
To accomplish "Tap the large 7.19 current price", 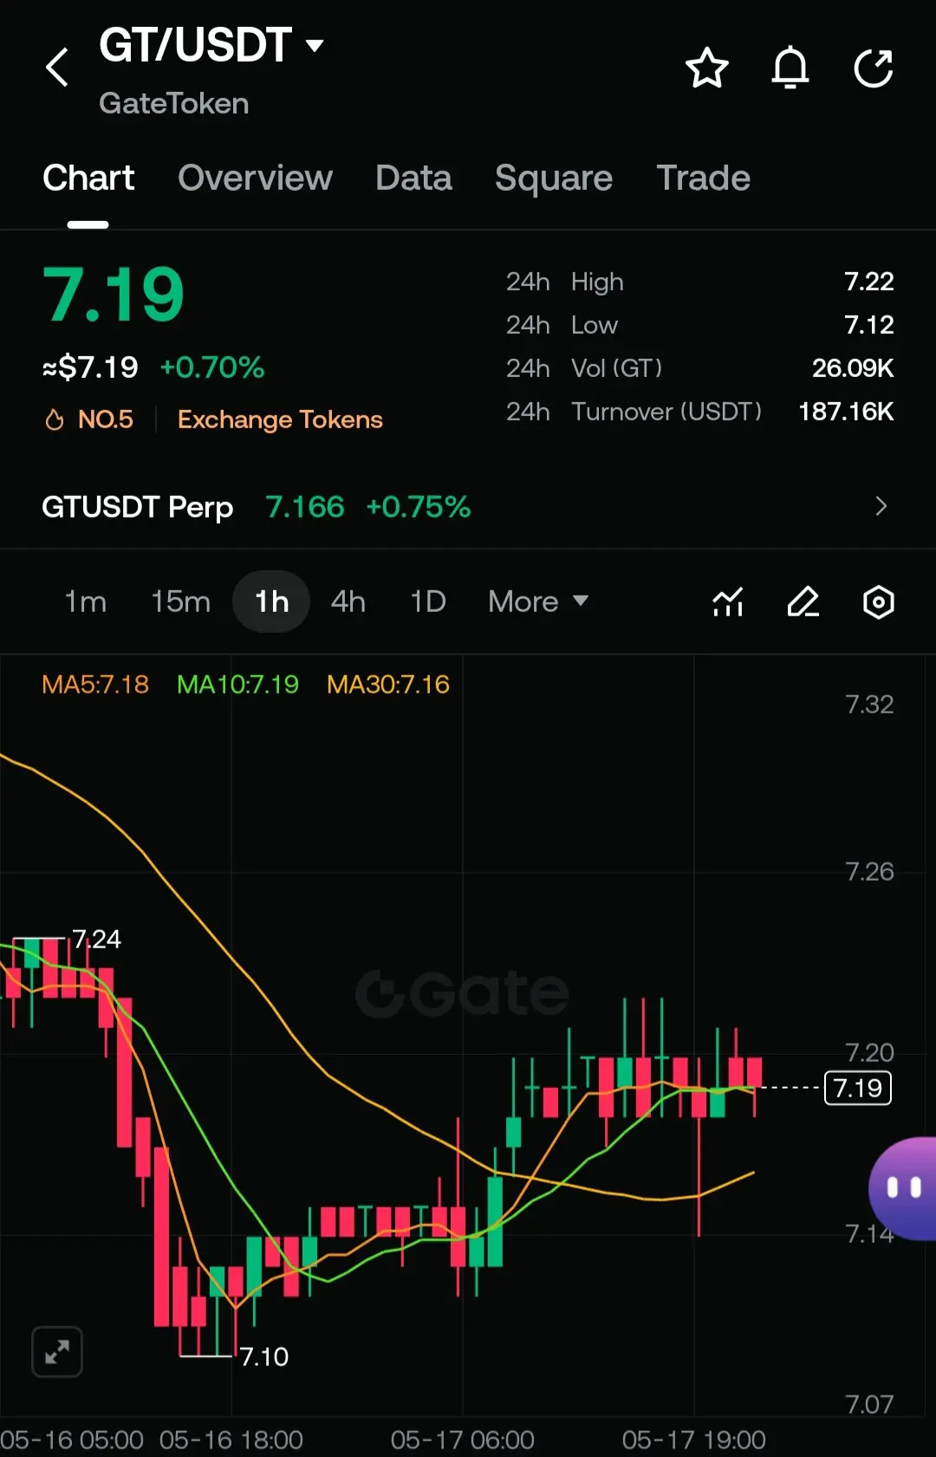I will (114, 295).
